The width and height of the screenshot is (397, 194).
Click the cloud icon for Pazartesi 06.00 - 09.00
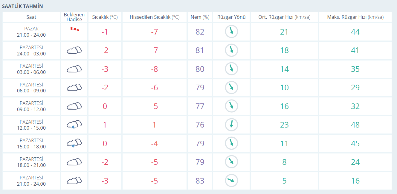[x=74, y=87]
